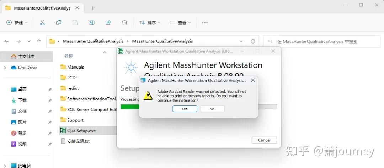The image size is (384, 168).
Task: Click the pin icon next to 下载
Action: coord(50,100)
